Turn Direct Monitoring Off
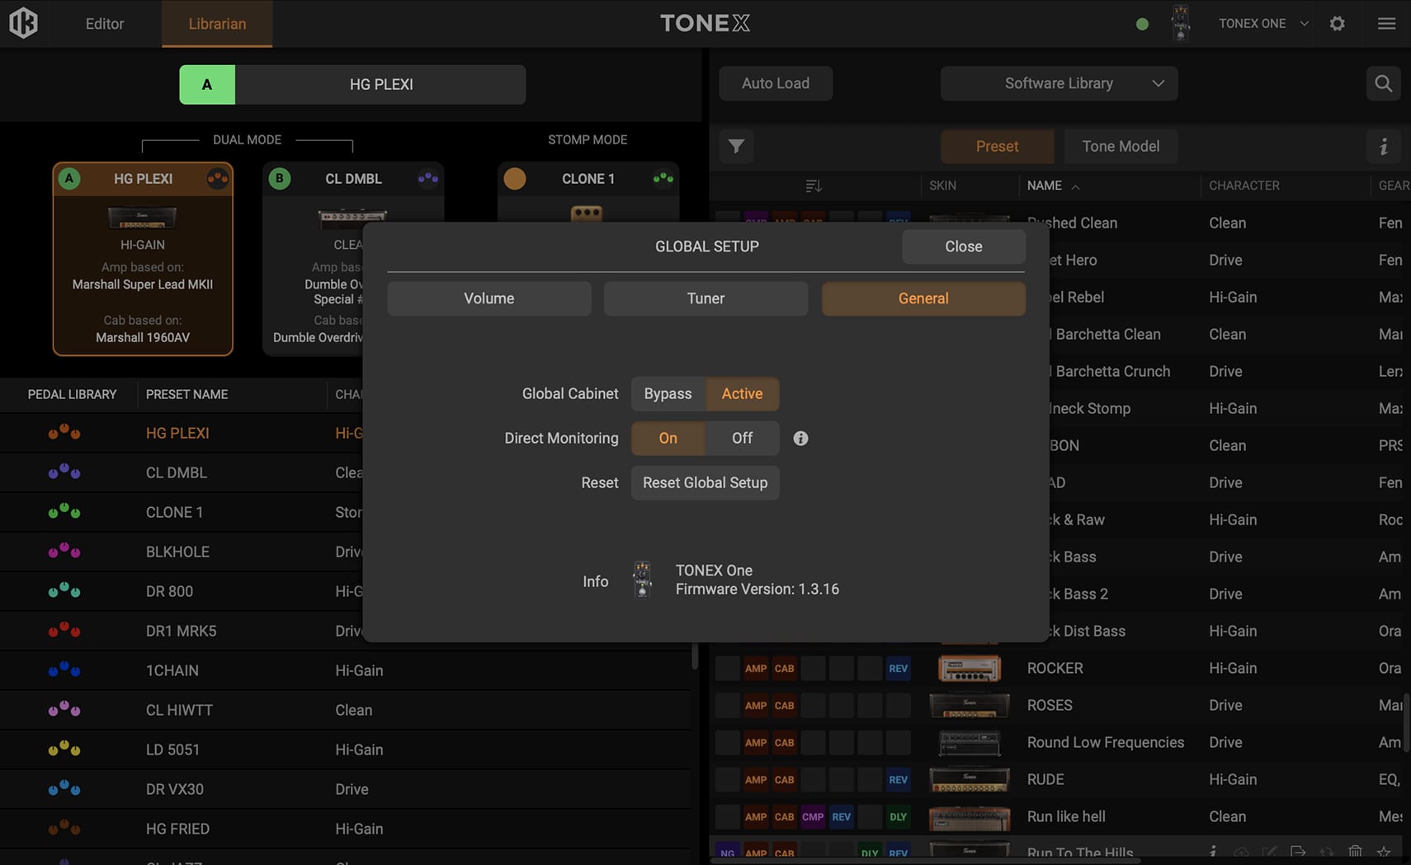Screen dimensions: 1411x865 [x=742, y=439]
